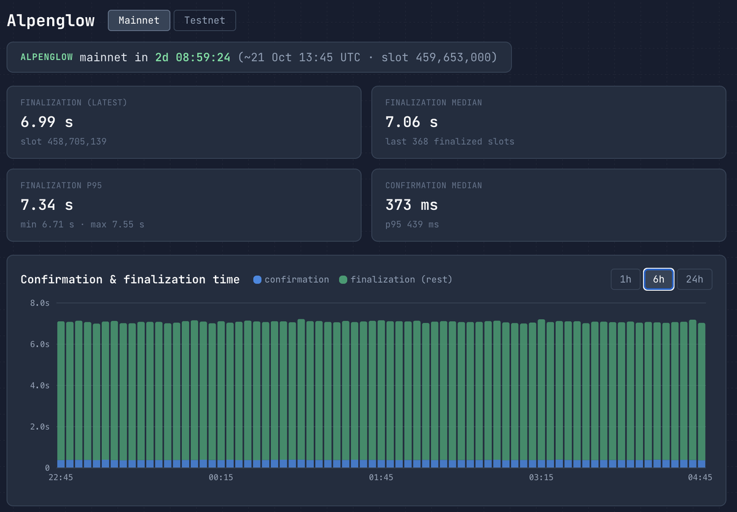Click the 00:15 time axis label
737x512 pixels.
(x=220, y=478)
